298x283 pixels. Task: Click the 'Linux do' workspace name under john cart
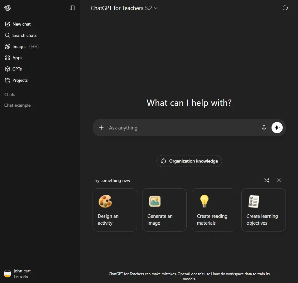(21, 277)
